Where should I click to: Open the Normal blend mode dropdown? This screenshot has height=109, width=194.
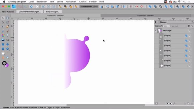click(179, 26)
